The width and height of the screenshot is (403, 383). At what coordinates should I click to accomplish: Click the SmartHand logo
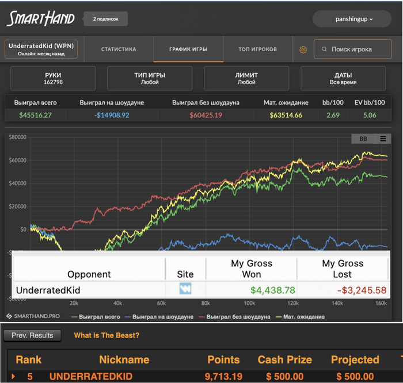point(41,18)
